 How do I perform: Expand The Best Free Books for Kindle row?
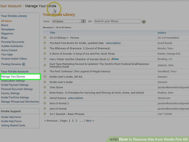(45, 43)
